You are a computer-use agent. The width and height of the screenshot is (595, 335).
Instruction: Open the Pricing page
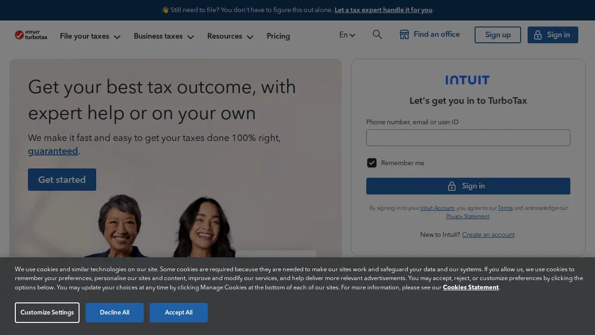pyautogui.click(x=278, y=36)
